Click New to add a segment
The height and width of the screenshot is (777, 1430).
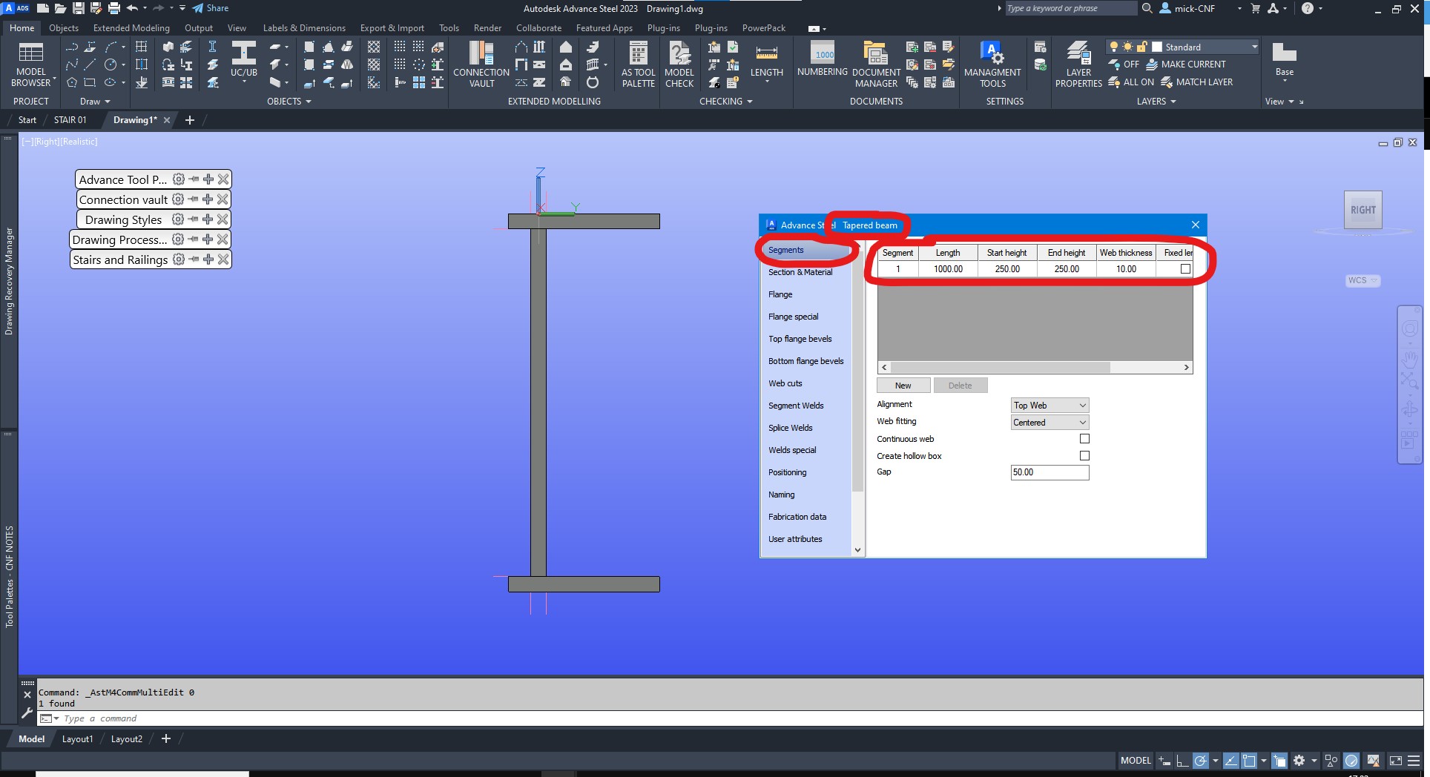click(903, 385)
